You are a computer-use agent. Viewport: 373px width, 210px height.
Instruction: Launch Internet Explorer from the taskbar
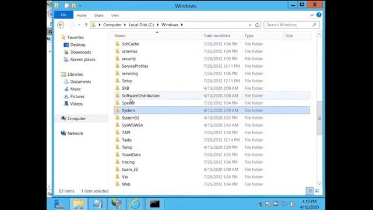(x=135, y=204)
